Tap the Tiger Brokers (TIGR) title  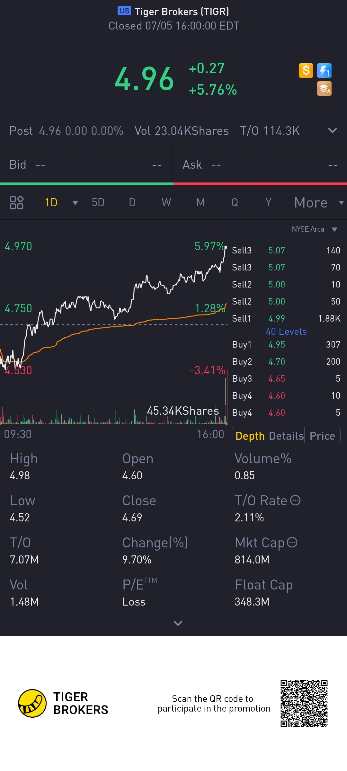182,12
